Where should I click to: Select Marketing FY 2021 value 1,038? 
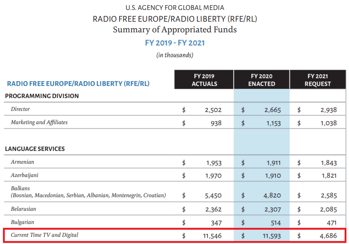click(x=328, y=123)
